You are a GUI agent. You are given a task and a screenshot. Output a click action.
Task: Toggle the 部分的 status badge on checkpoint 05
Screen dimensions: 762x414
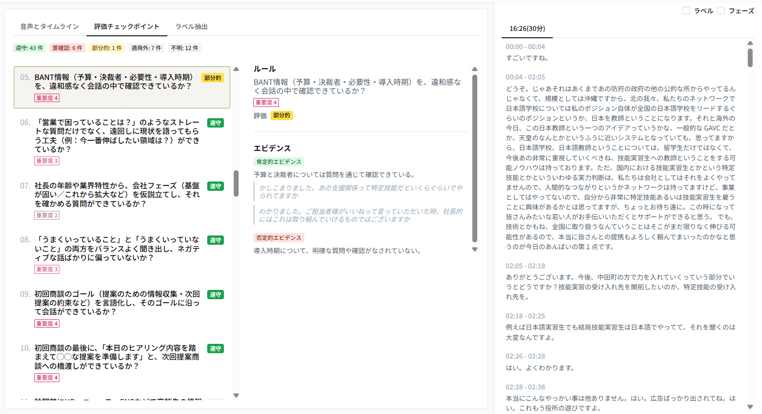[214, 78]
